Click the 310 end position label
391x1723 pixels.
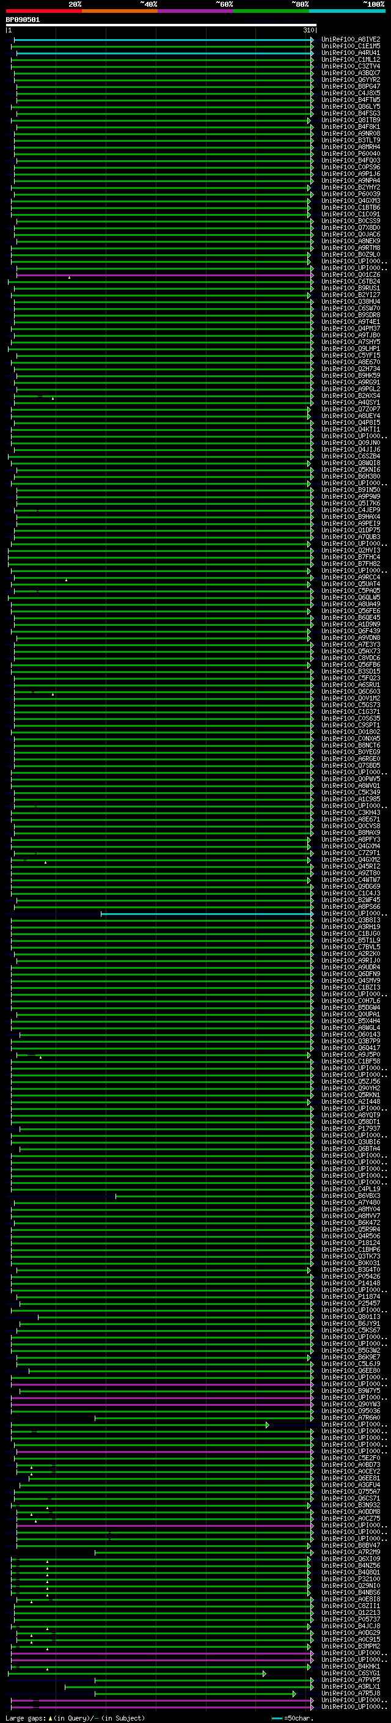[x=308, y=31]
